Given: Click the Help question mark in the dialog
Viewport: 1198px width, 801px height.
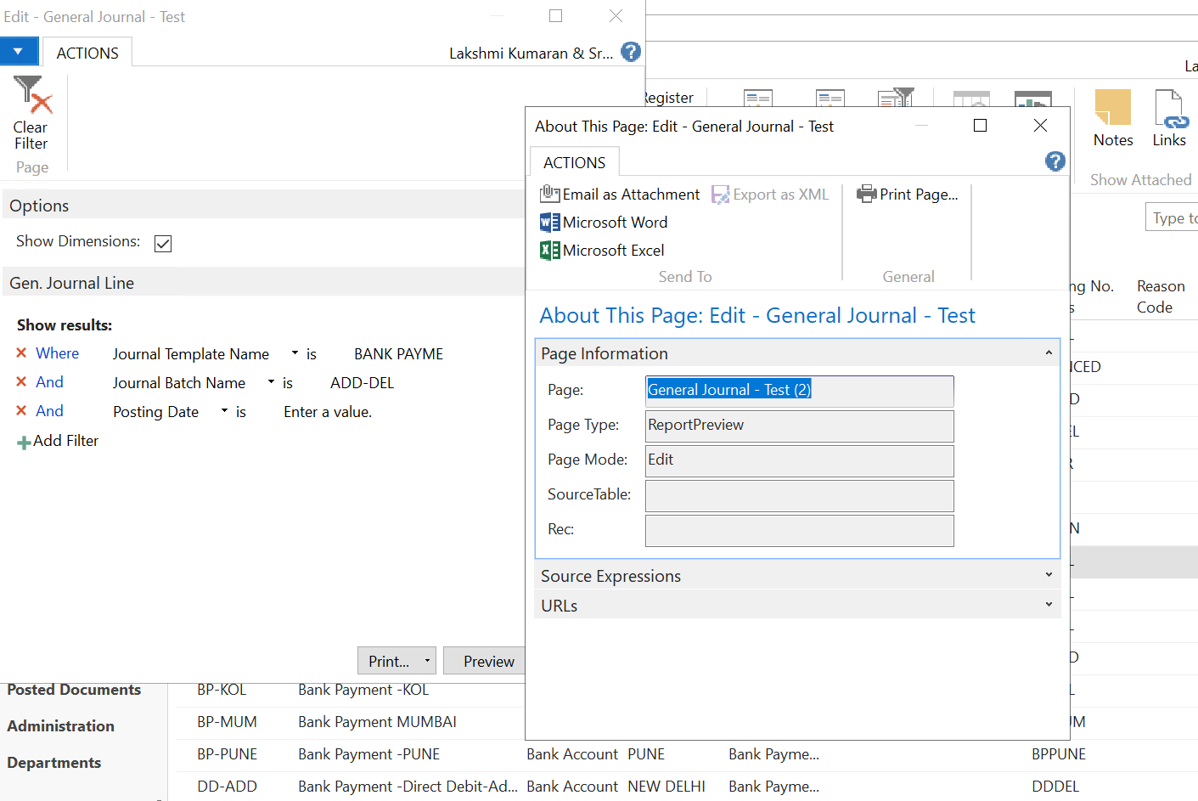Looking at the screenshot, I should coord(1055,161).
